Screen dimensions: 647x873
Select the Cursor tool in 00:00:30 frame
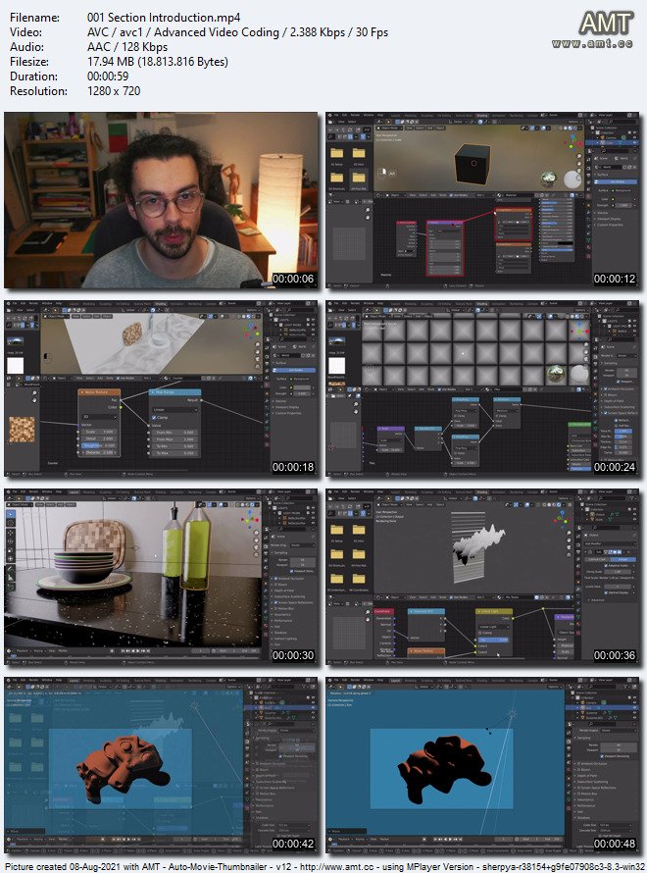(11, 523)
